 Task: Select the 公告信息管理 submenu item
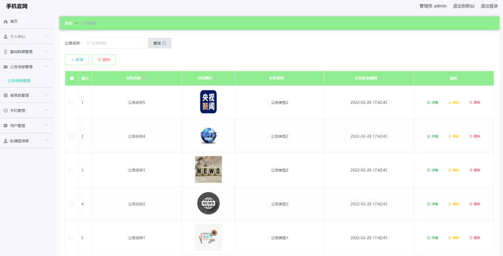point(19,81)
